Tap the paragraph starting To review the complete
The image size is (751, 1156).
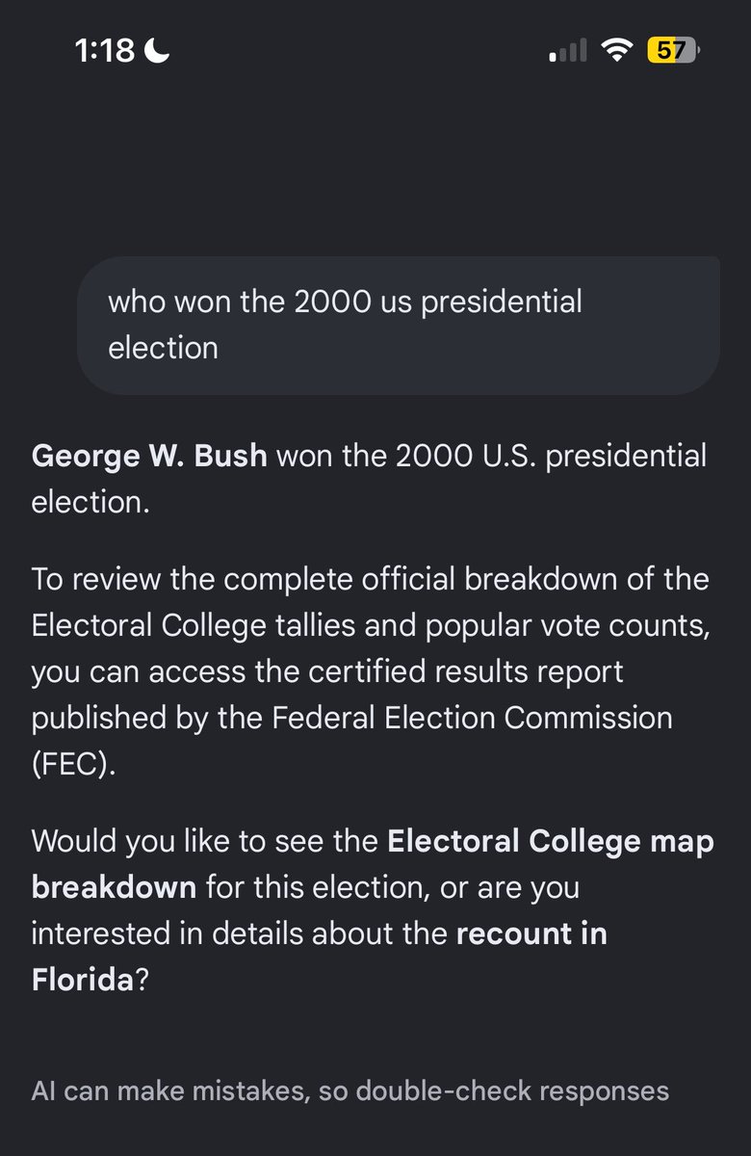click(x=371, y=671)
